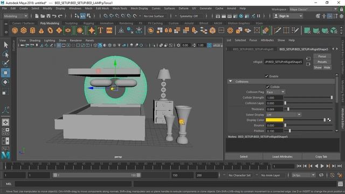This screenshot has width=345, height=194.
Task: Switch to the Rigging shelf tab
Action: tap(88, 23)
